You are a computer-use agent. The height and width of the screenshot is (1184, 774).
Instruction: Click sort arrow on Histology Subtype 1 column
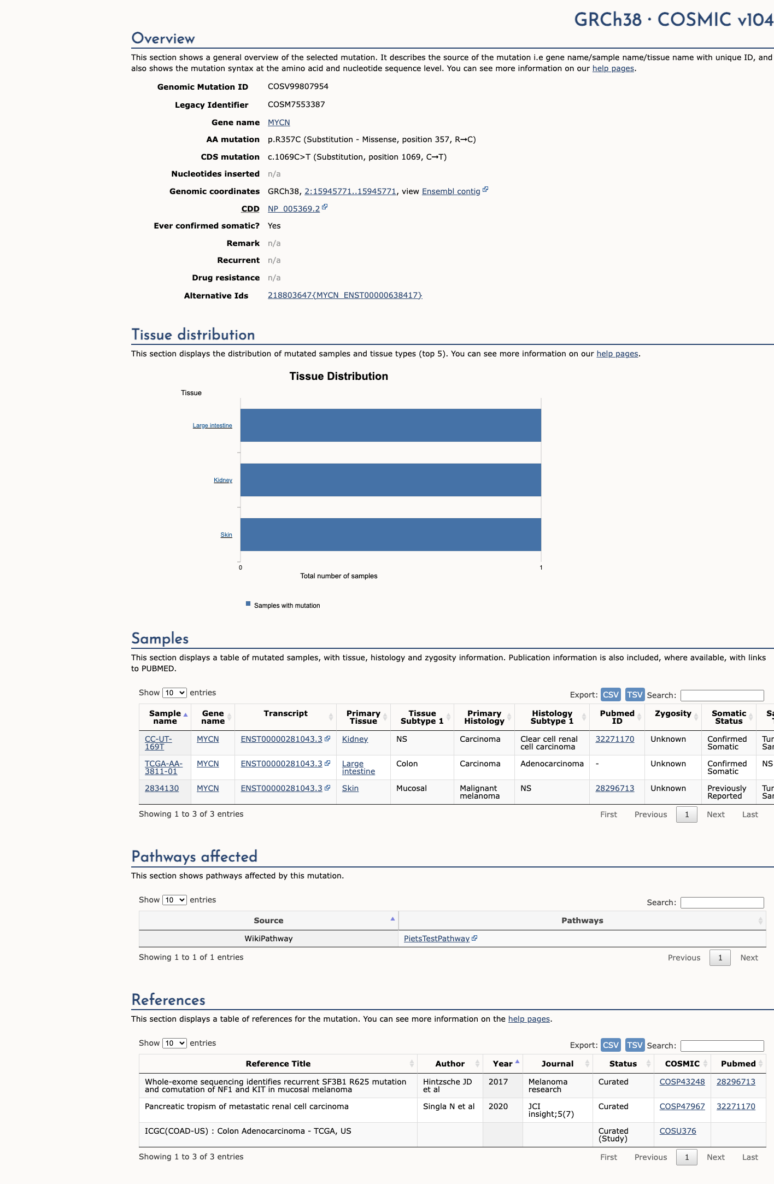click(x=584, y=717)
